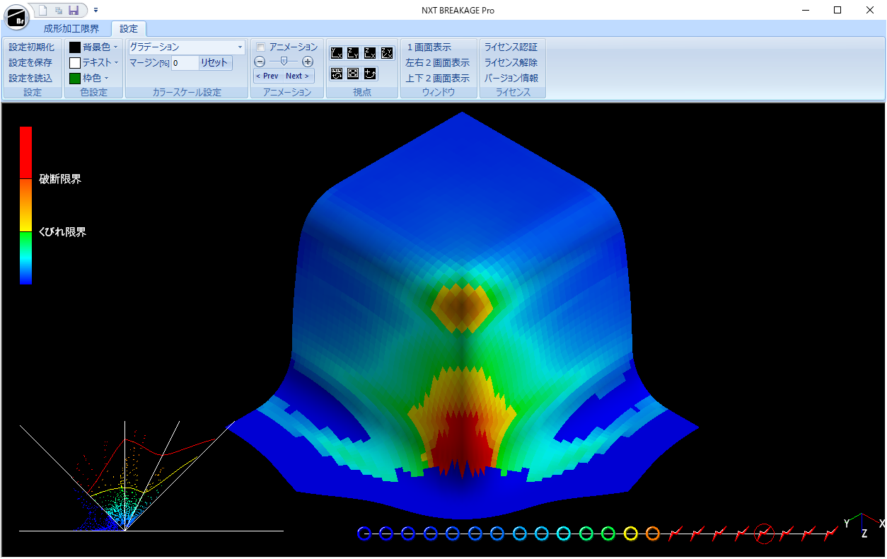Enable the アニメーション checkbox
This screenshot has width=887, height=559.
click(x=261, y=47)
